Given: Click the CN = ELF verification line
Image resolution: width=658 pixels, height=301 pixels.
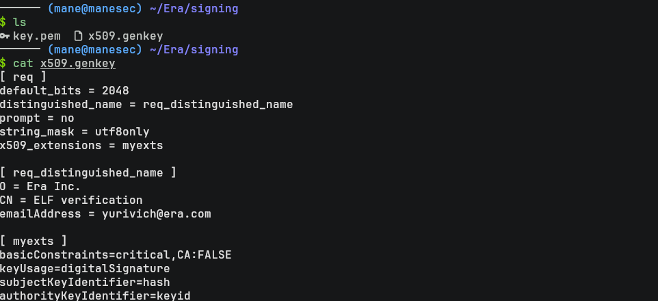Looking at the screenshot, I should tap(71, 200).
